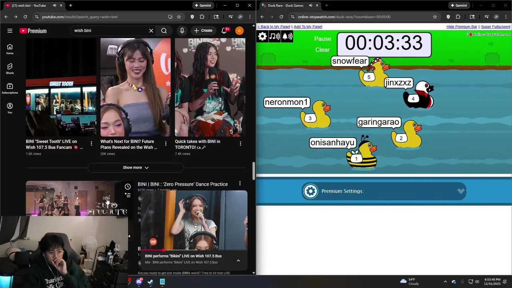Viewport: 512px width, 288px height.
Task: Add Zero Pressure video to queue
Action: click(128, 195)
